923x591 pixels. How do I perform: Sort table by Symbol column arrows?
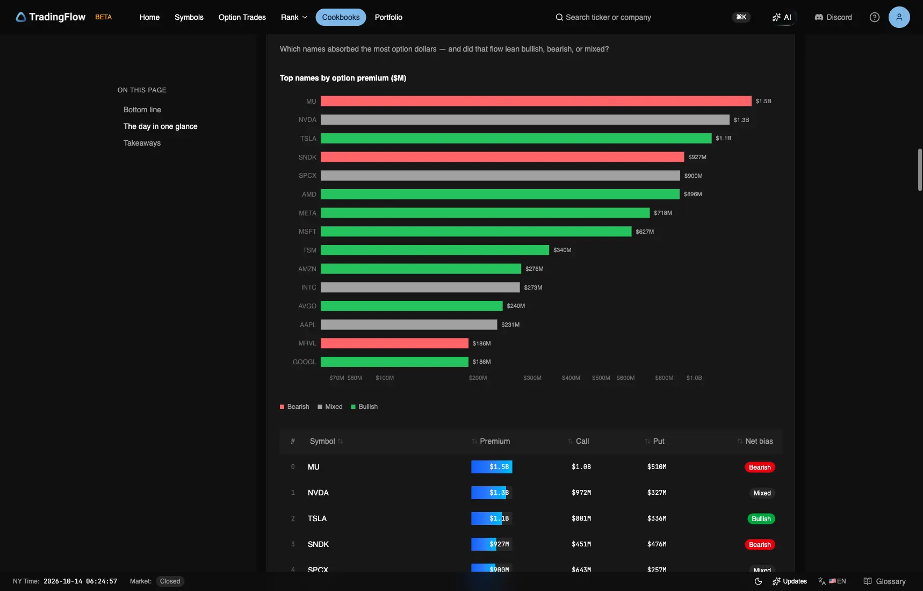[x=341, y=442]
